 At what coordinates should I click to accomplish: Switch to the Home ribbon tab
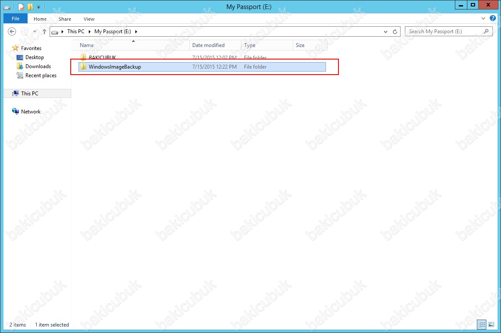point(40,19)
